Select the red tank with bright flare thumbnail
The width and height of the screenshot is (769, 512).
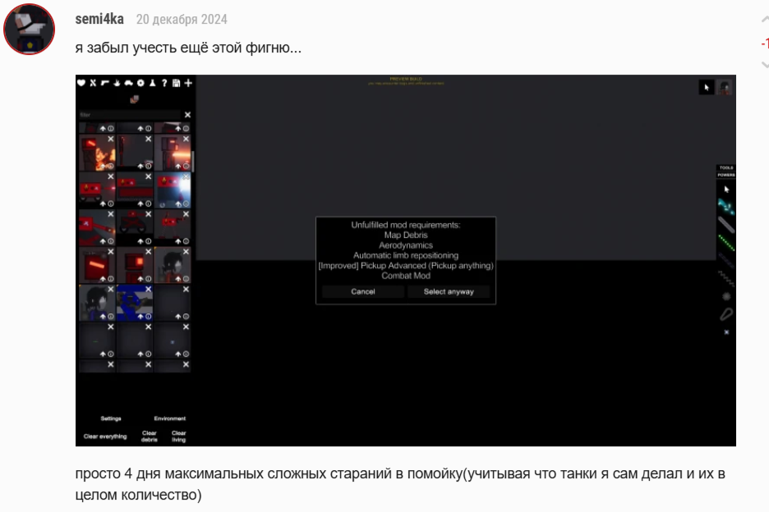[x=173, y=190]
